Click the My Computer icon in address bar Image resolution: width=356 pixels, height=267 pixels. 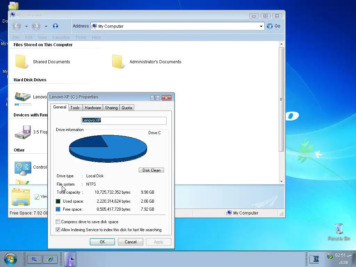[x=94, y=26]
